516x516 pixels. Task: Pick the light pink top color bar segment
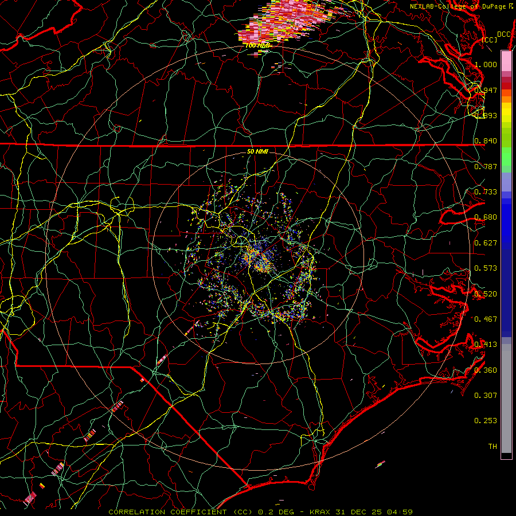pos(506,61)
